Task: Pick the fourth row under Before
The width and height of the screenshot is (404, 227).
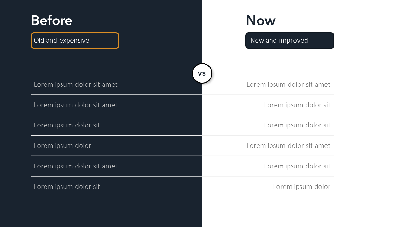Action: [62, 146]
